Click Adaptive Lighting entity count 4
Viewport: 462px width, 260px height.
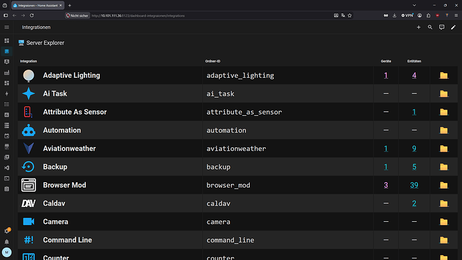pos(414,76)
